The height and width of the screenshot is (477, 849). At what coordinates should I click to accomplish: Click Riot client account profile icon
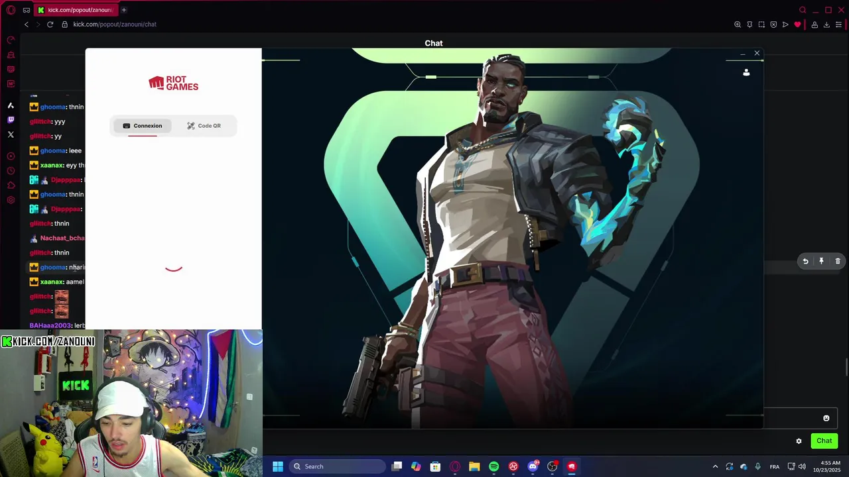(746, 72)
